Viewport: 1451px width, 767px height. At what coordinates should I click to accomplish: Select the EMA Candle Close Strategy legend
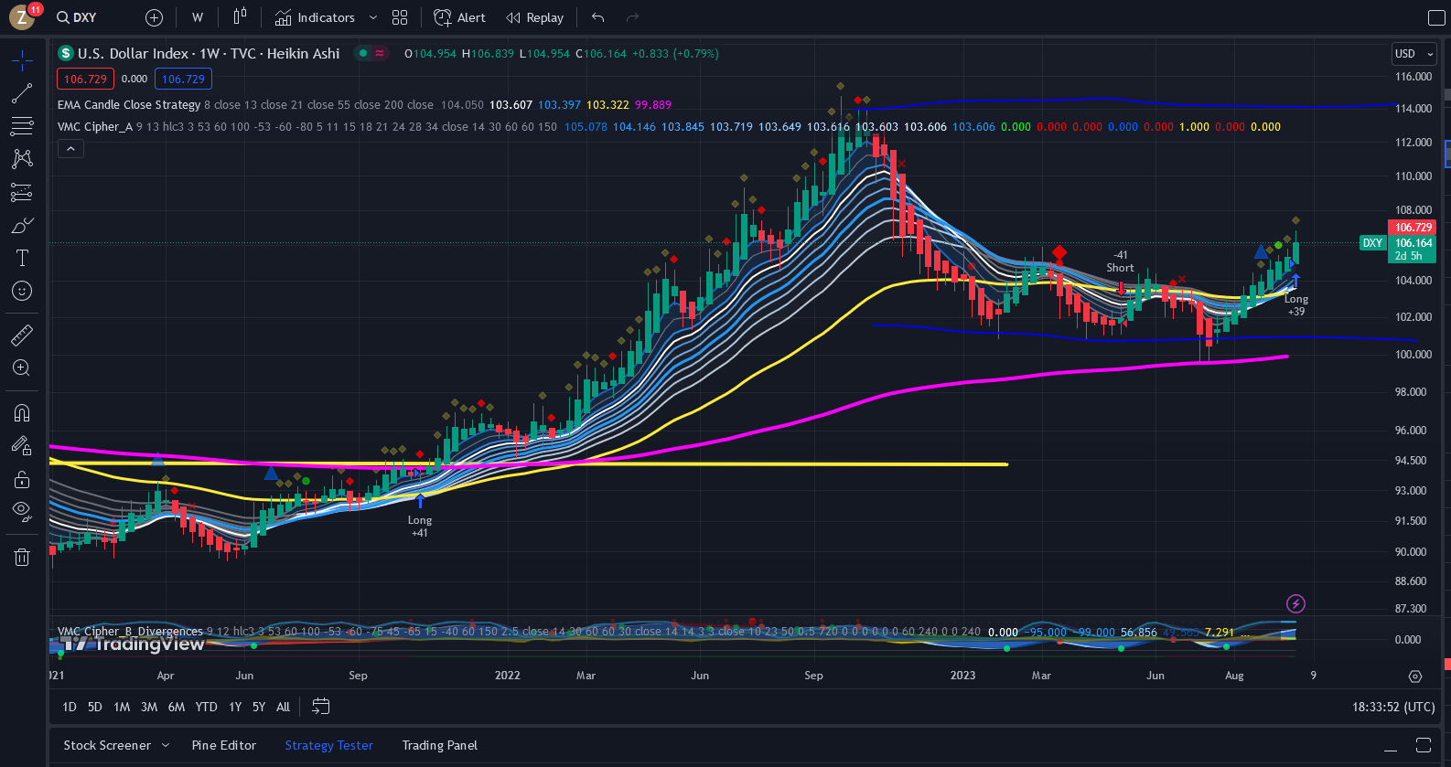pos(129,105)
